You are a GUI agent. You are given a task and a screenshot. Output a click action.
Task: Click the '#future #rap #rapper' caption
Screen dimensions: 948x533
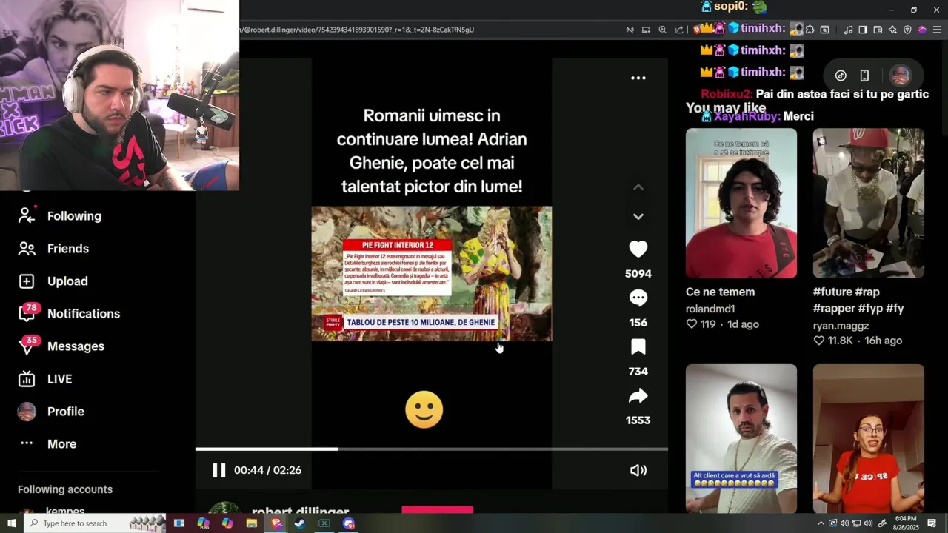pyautogui.click(x=858, y=300)
